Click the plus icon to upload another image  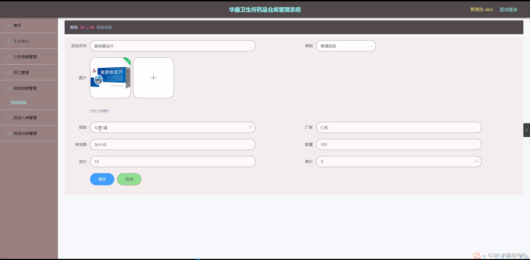point(153,77)
